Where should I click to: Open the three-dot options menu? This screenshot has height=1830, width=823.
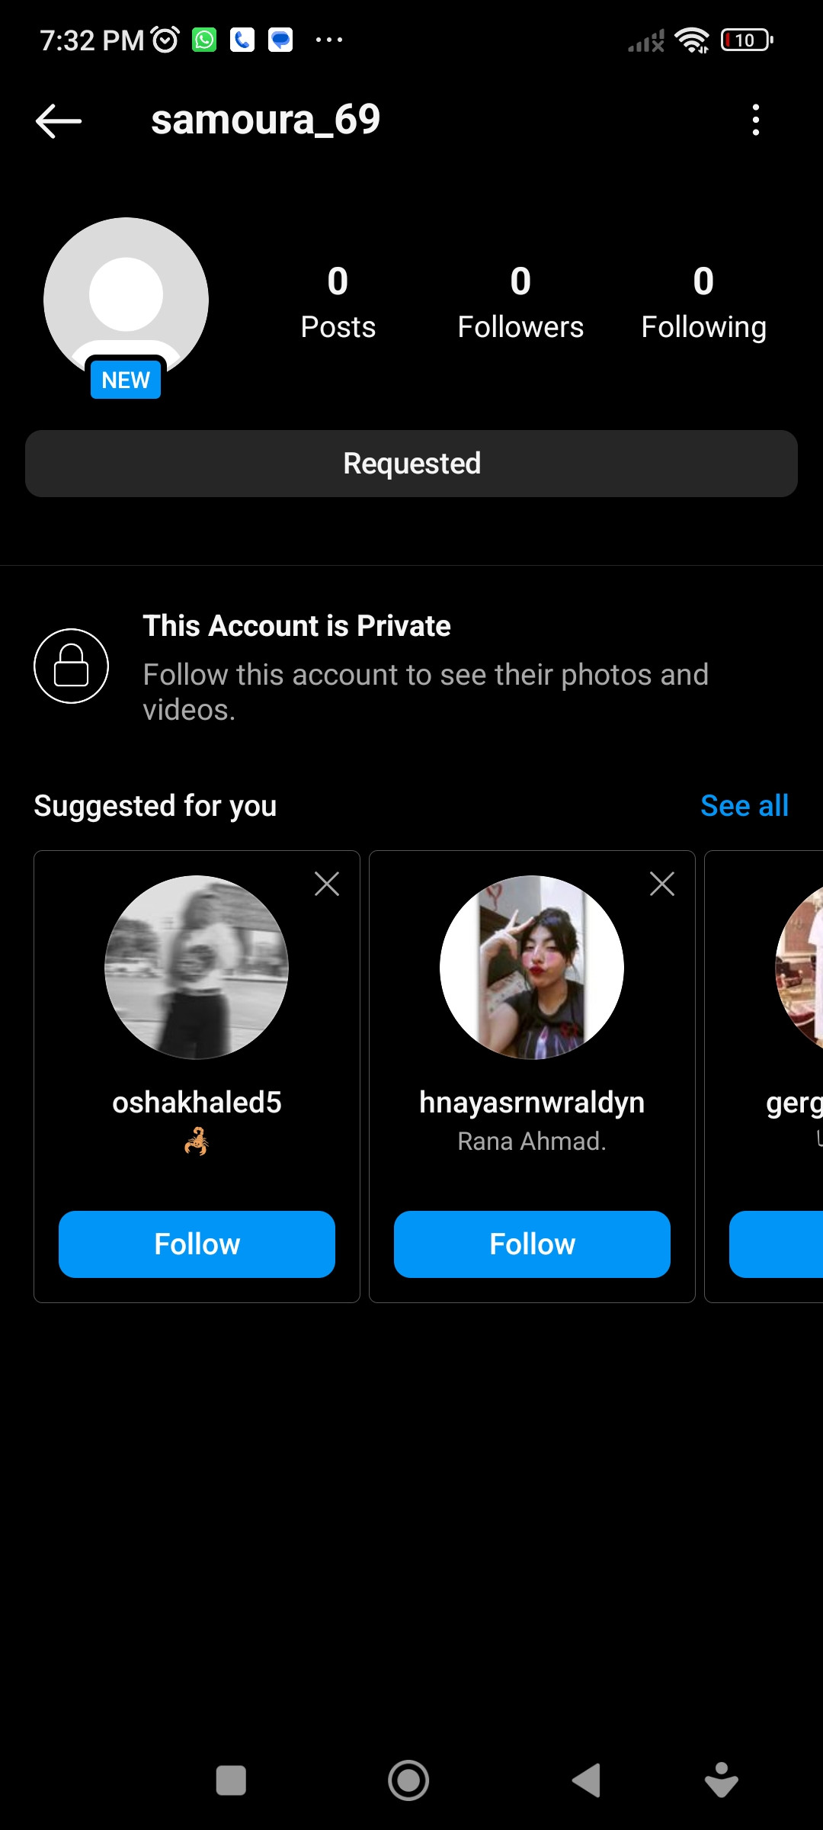point(755,120)
